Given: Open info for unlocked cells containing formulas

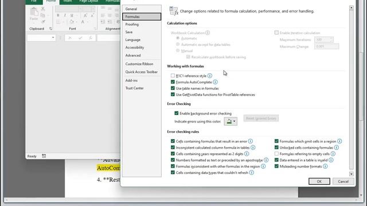Looking at the screenshot, I should tap(337, 148).
